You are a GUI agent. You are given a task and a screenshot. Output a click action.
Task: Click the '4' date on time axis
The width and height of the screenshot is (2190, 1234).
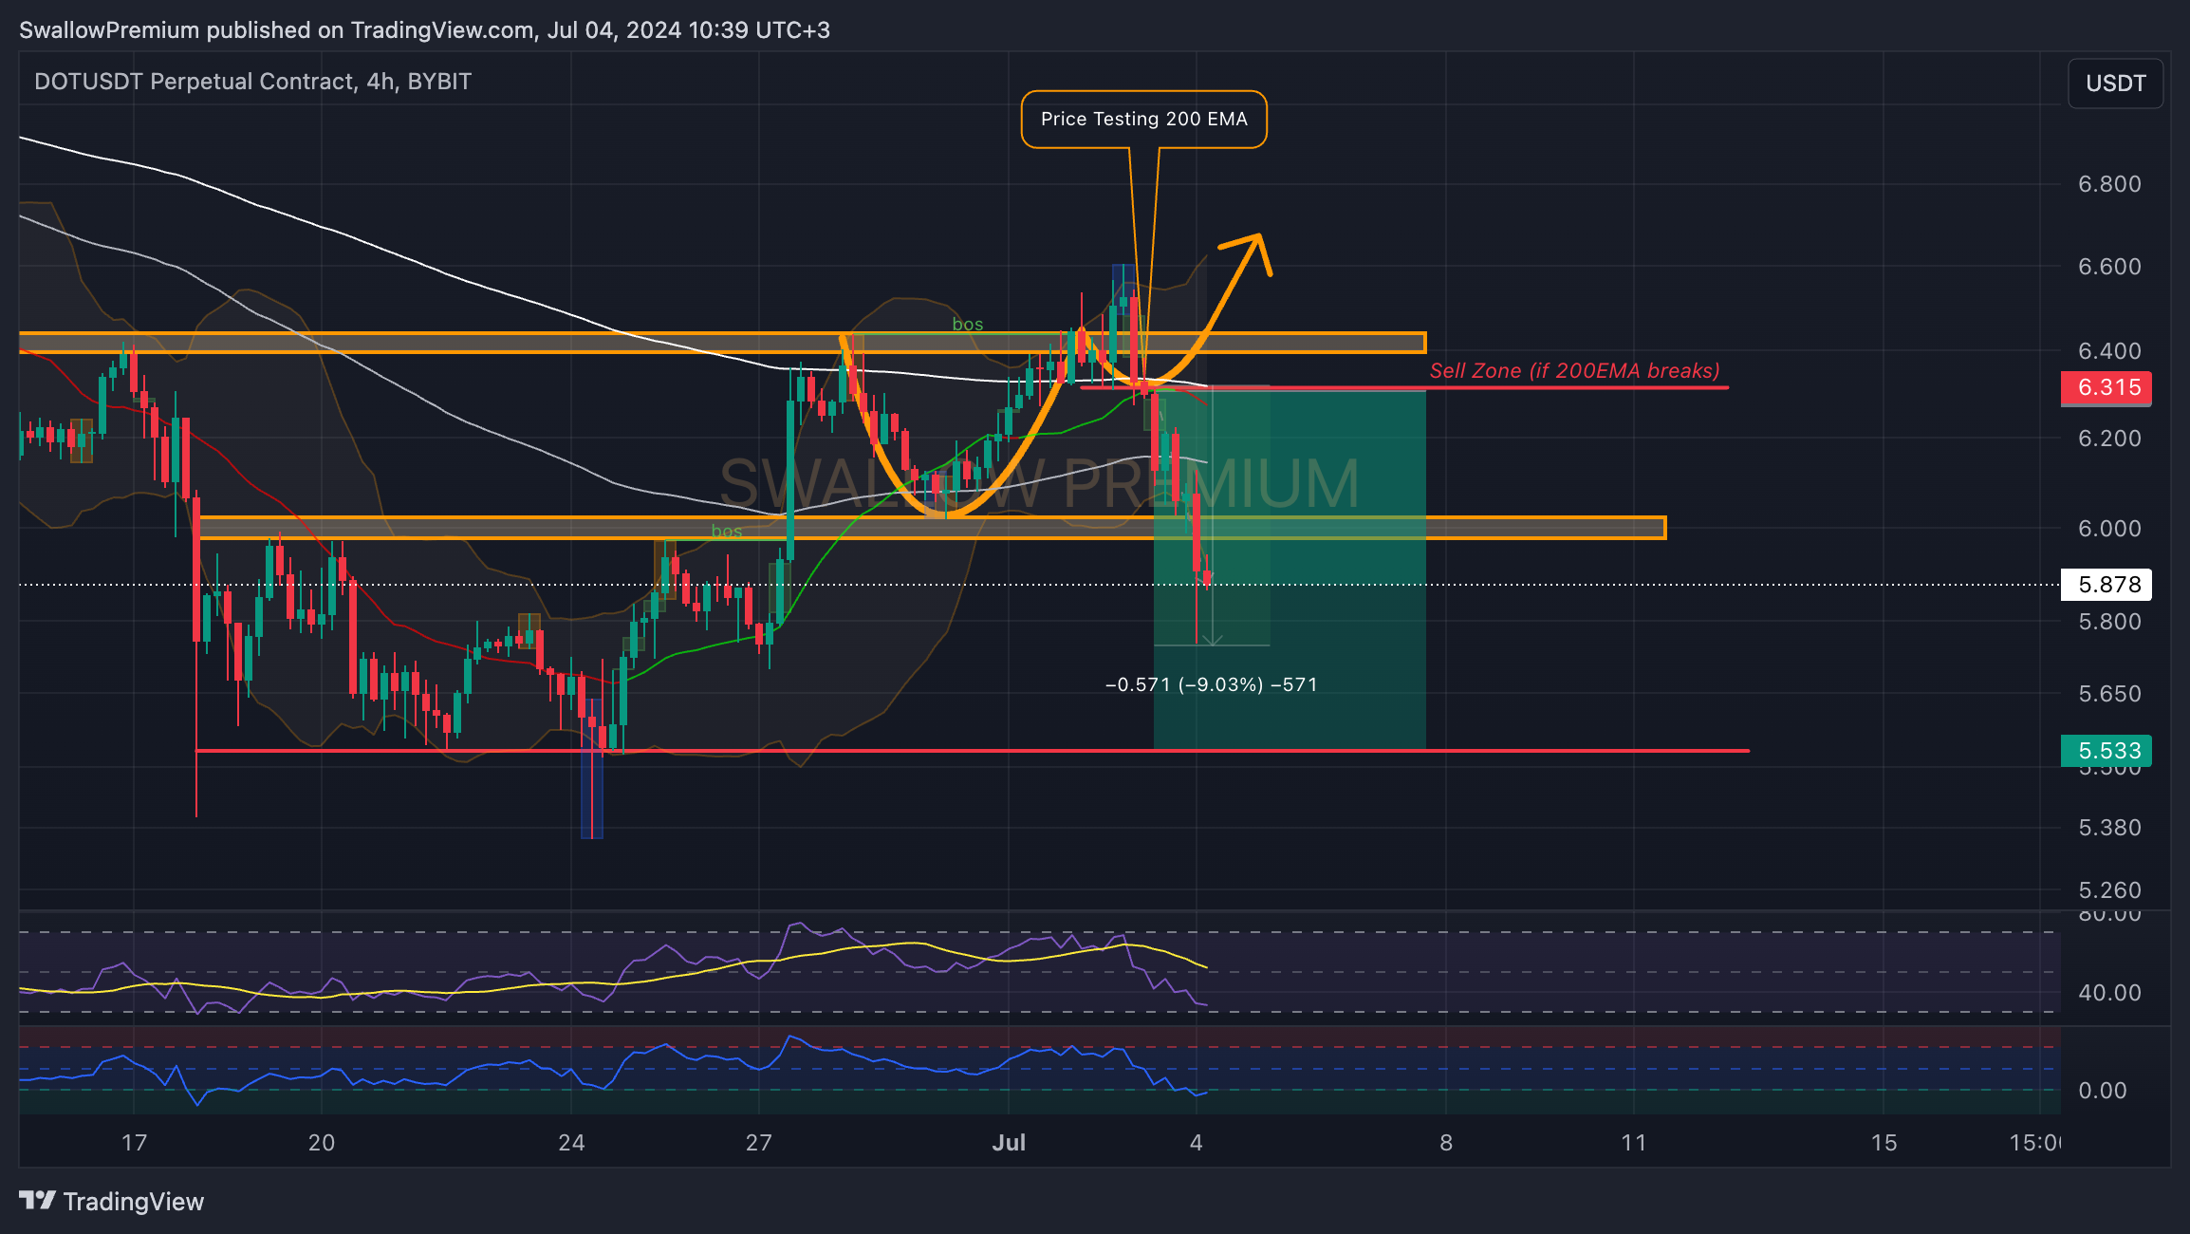pyautogui.click(x=1197, y=1143)
